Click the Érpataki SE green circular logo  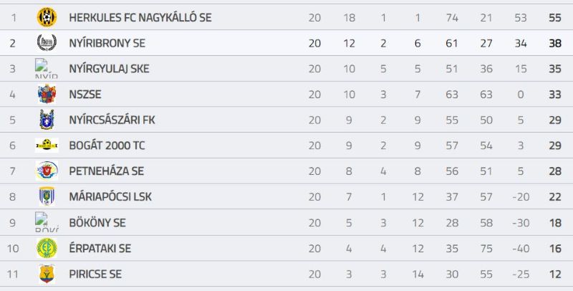tap(47, 248)
